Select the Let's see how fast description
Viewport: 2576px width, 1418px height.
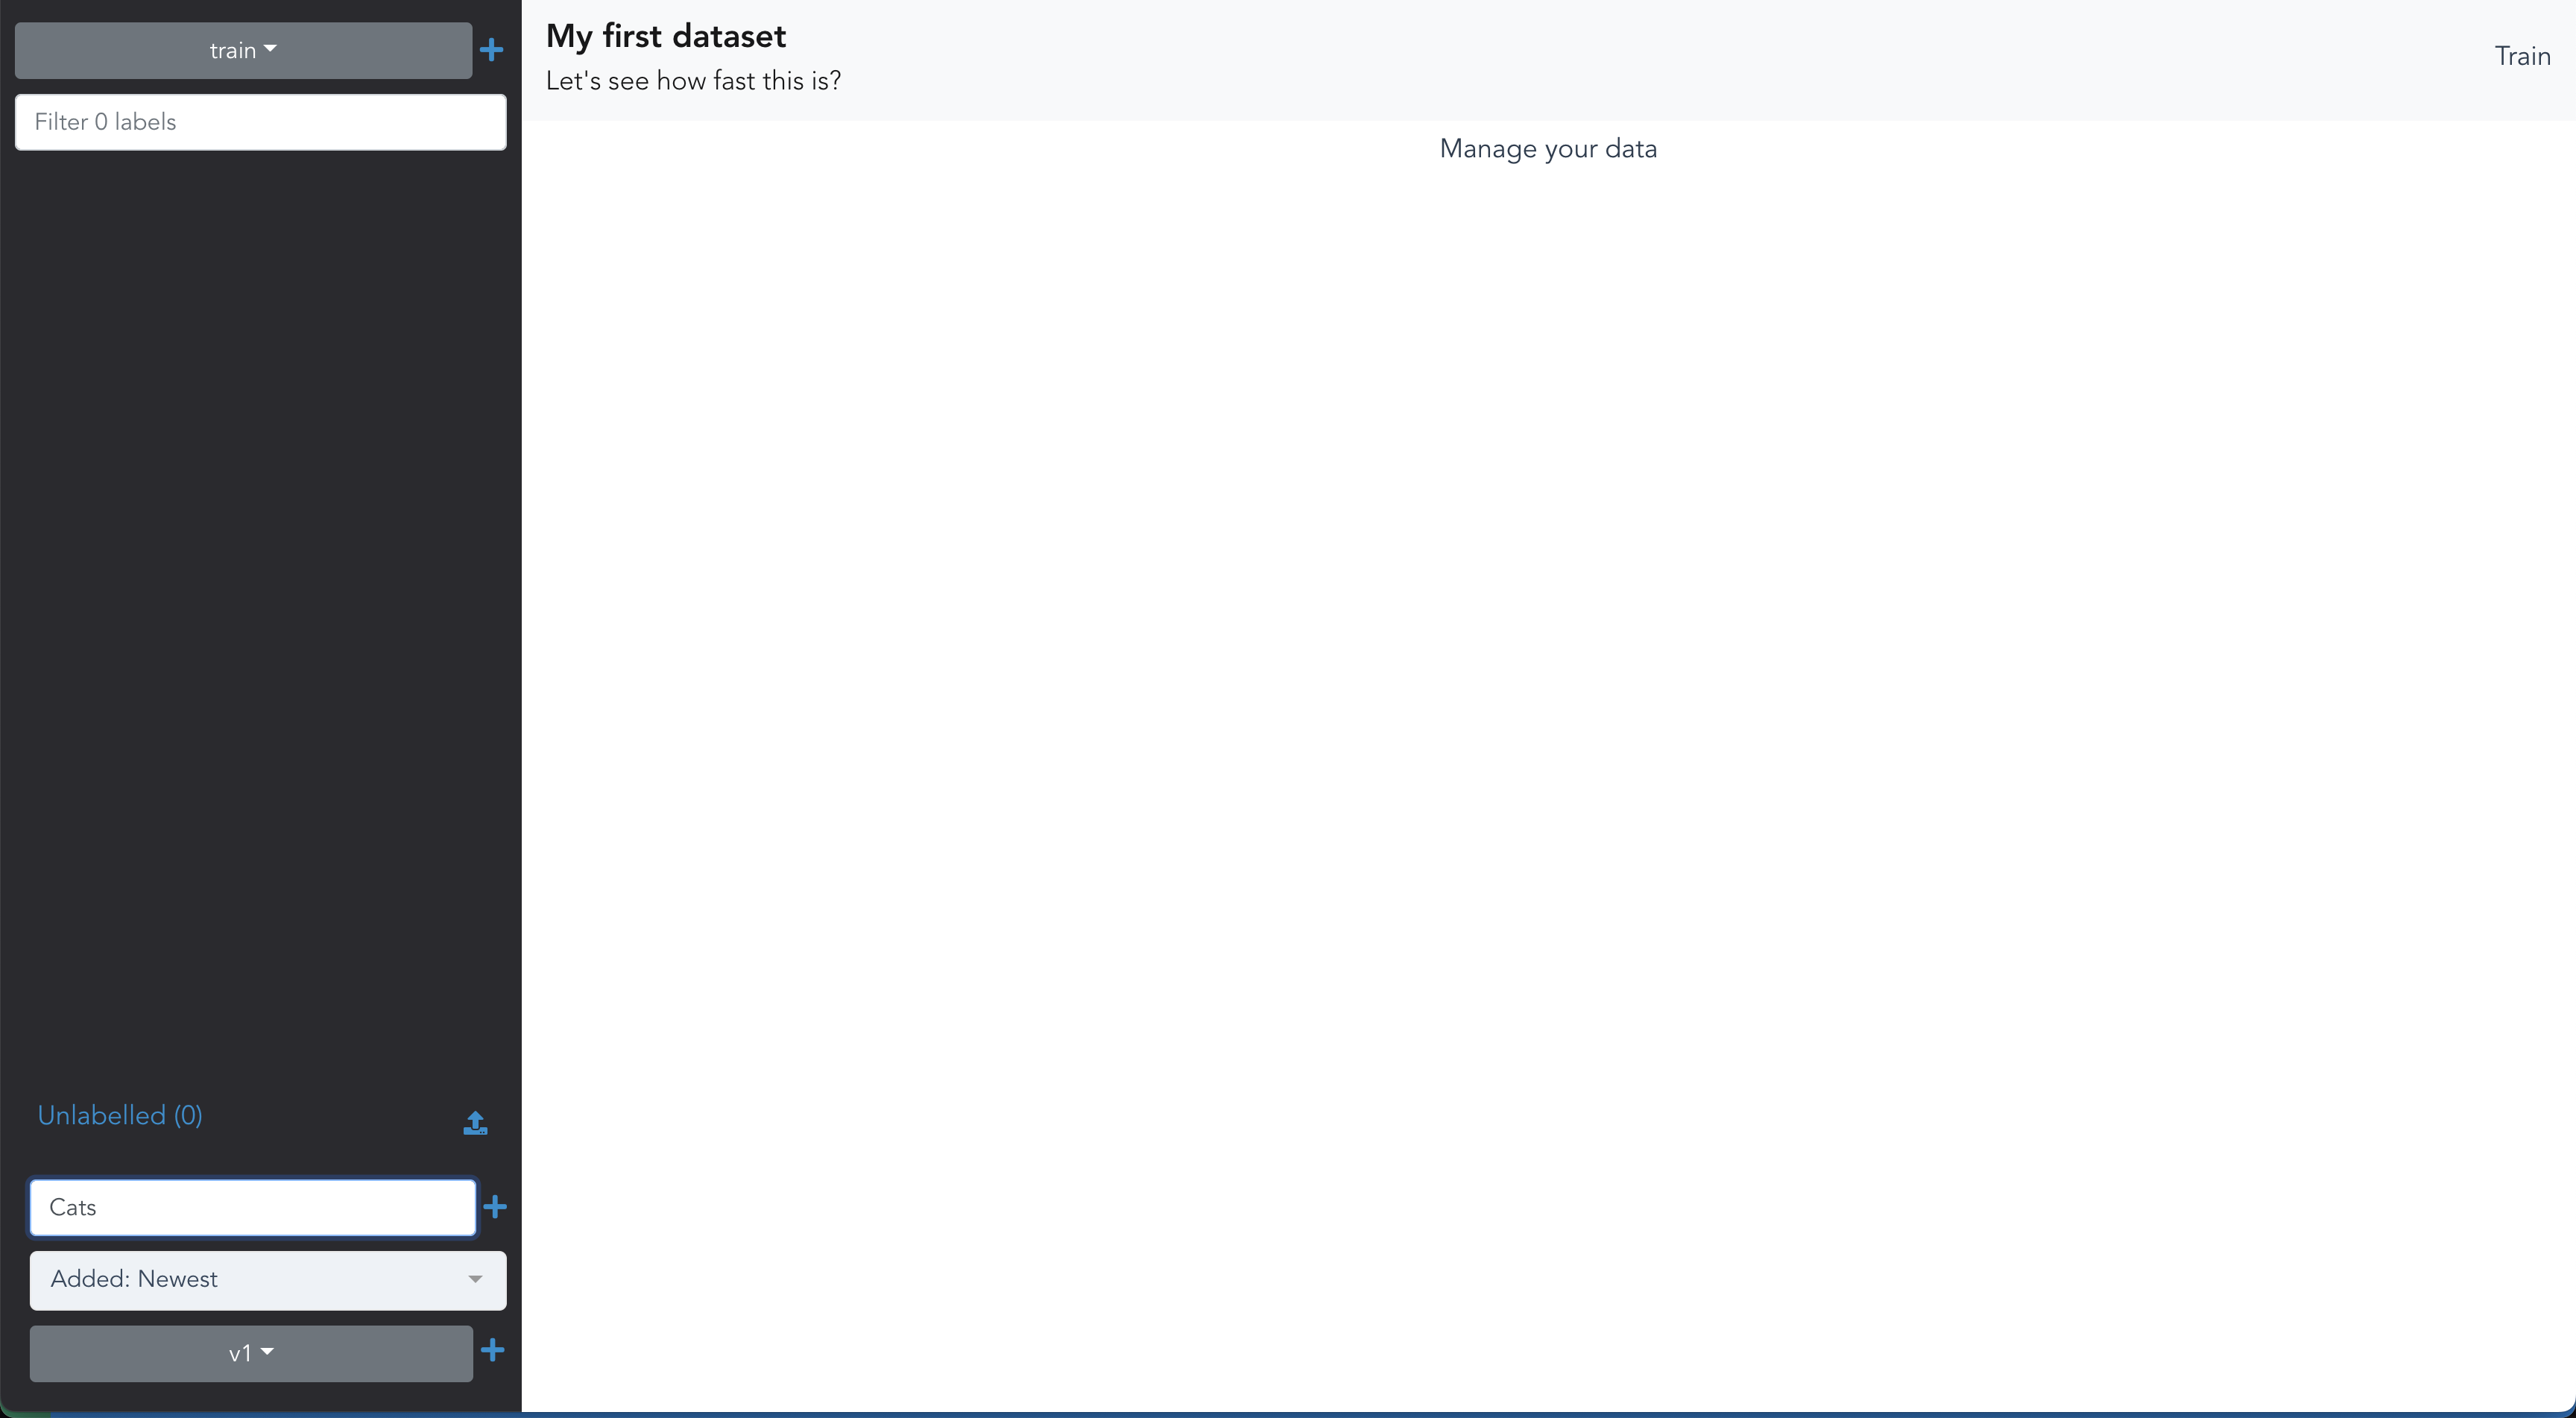(693, 81)
